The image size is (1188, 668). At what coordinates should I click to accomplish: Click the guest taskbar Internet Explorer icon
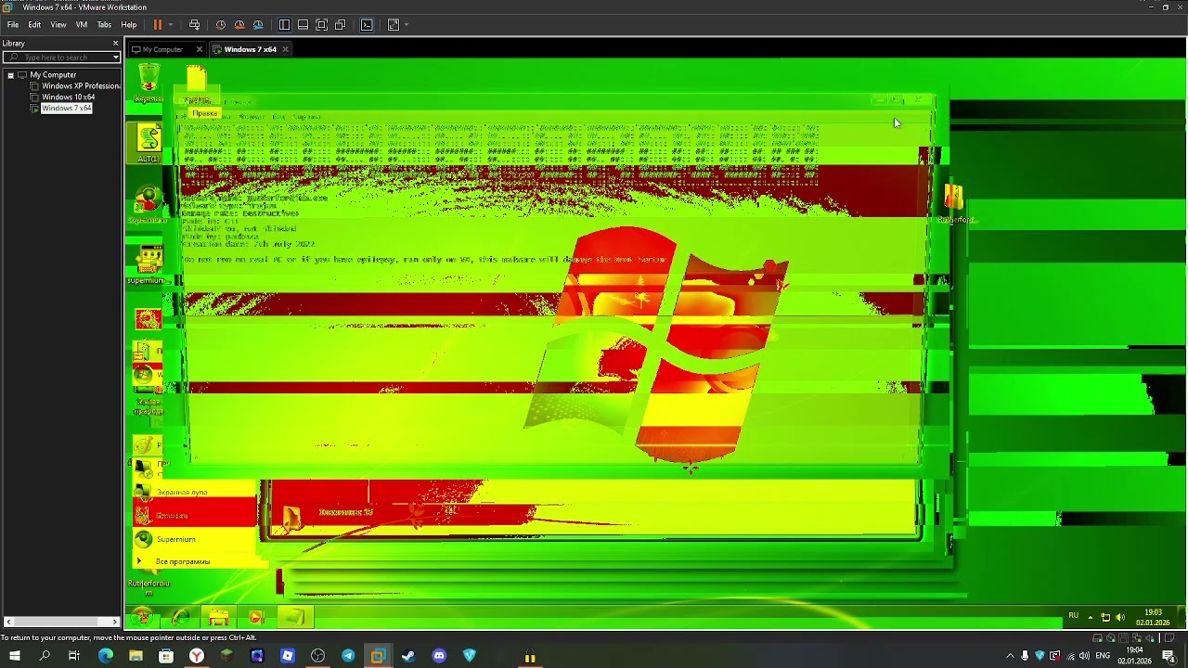click(x=181, y=617)
